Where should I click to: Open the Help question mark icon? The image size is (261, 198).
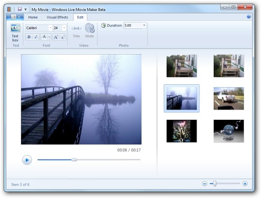(249, 17)
